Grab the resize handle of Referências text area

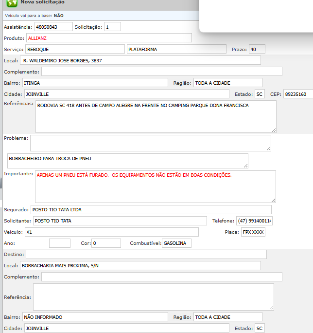274,130
